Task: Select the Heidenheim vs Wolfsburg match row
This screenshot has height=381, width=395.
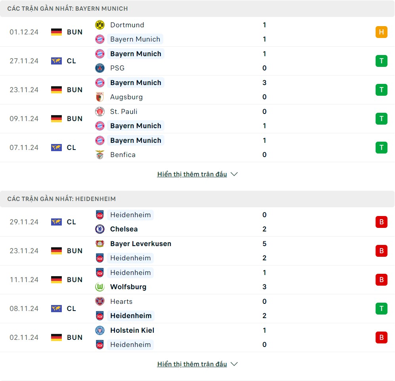Action: click(197, 280)
